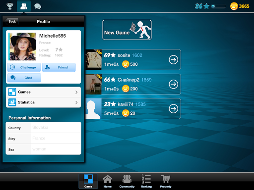Join sosite's game with arrow icon
This screenshot has height=190, width=254.
[x=173, y=59]
